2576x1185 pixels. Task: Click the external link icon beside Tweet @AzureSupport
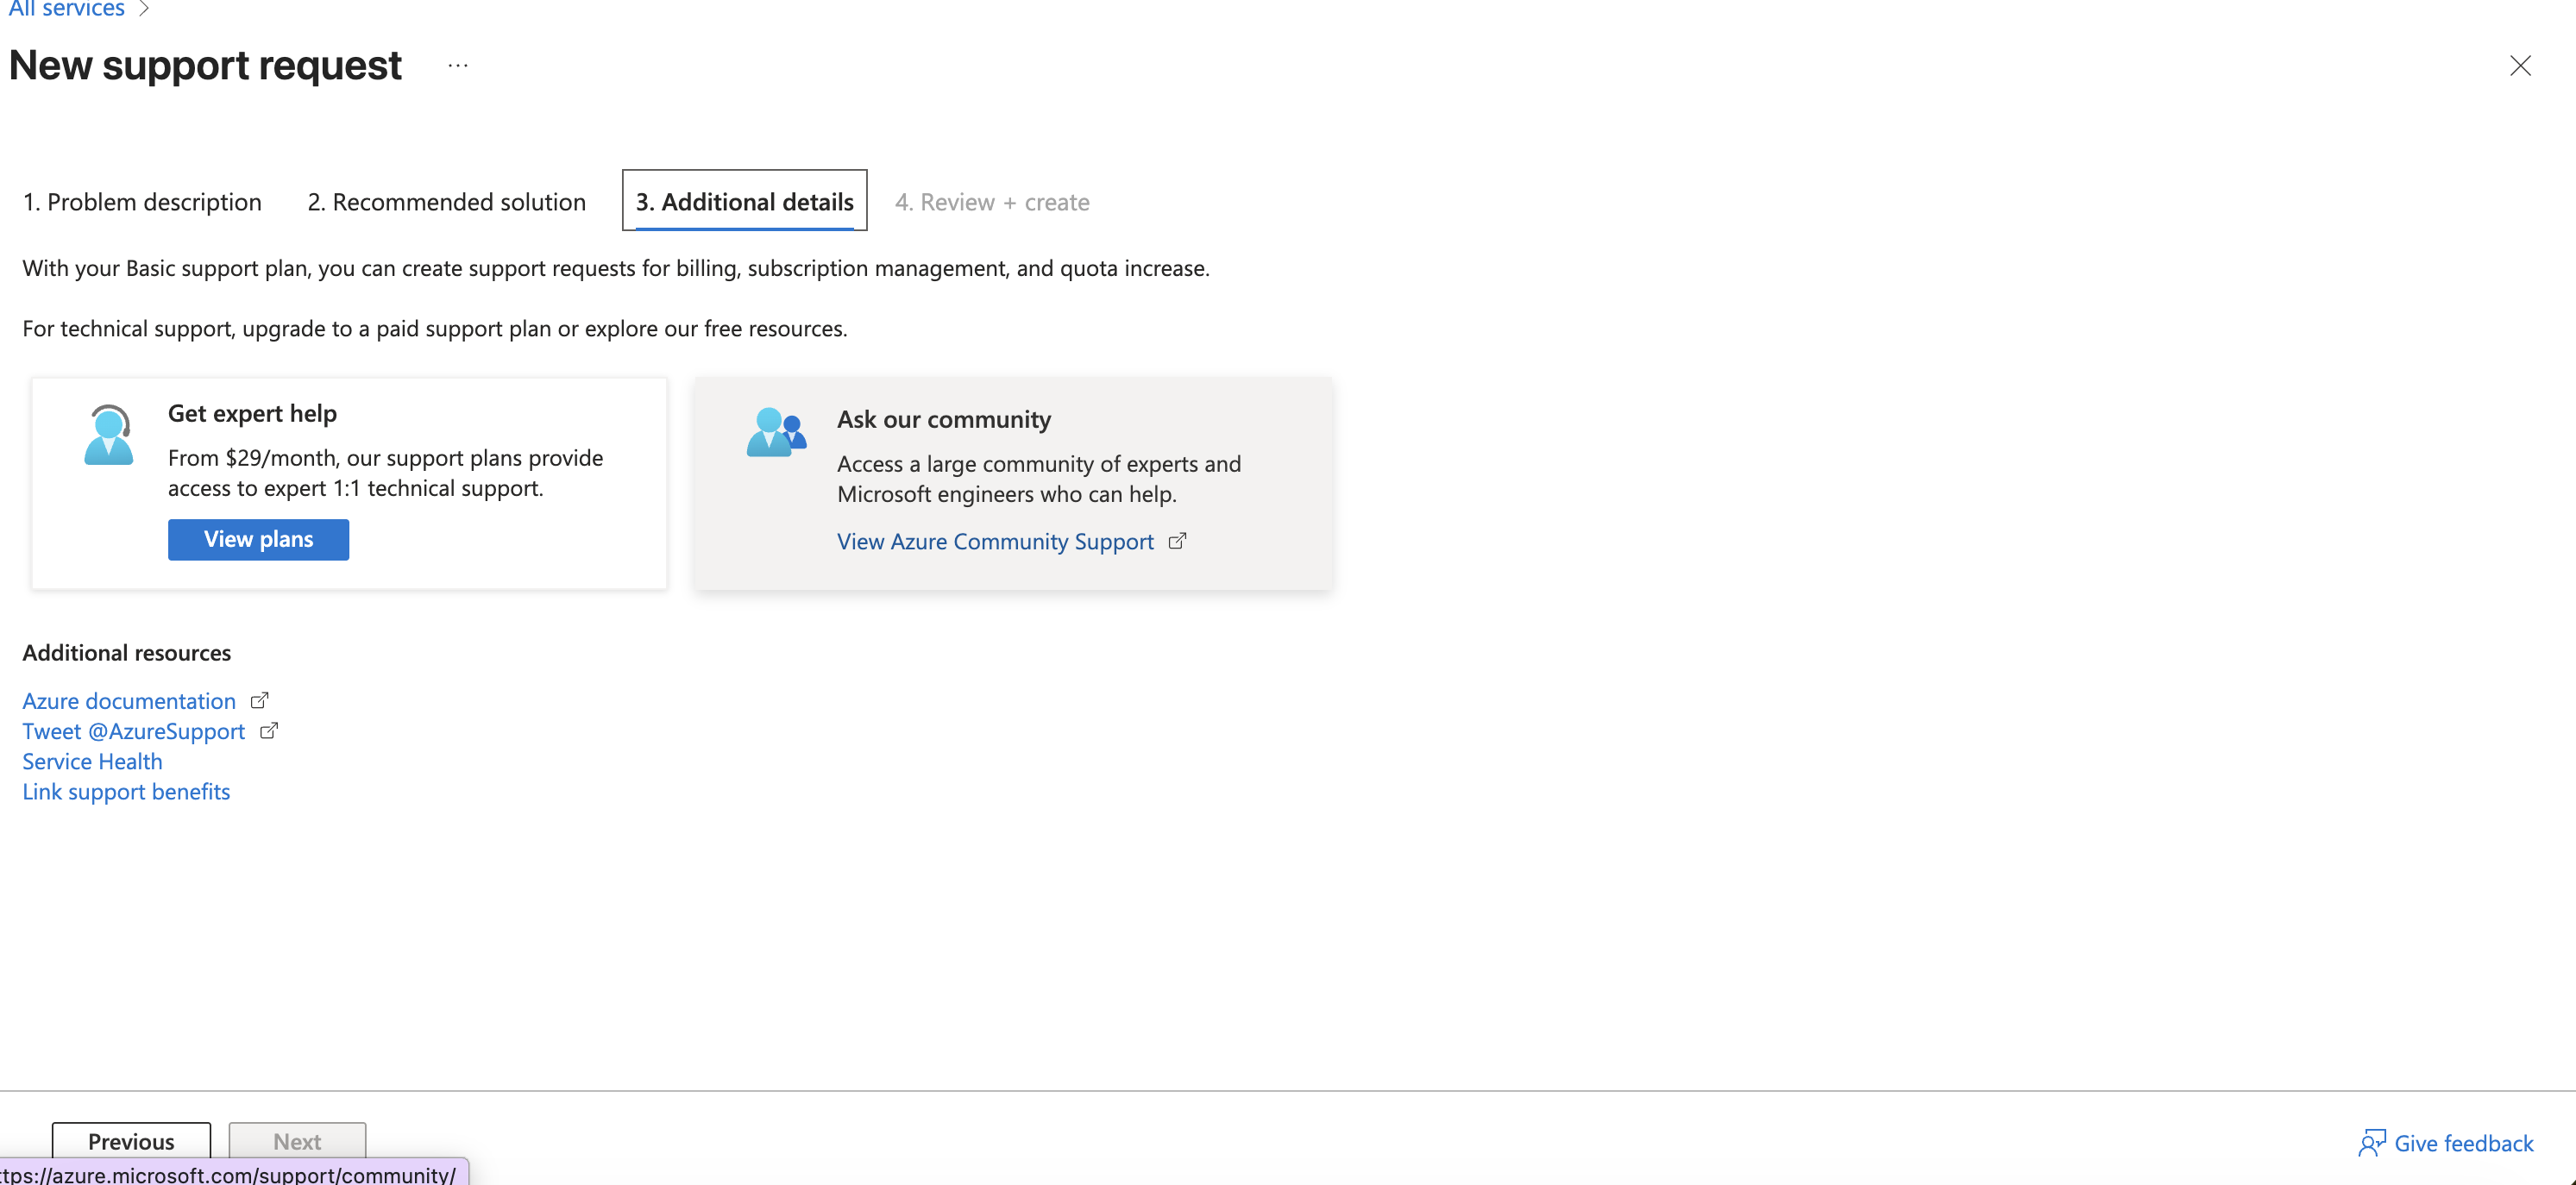[268, 731]
